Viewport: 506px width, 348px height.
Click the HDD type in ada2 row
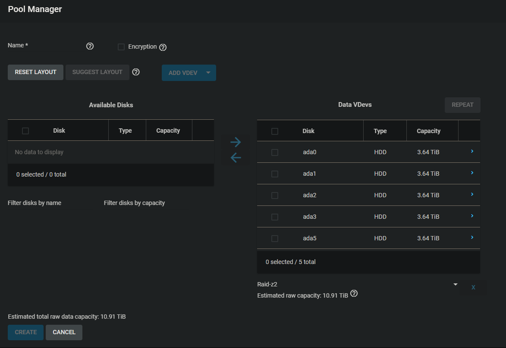tap(380, 195)
